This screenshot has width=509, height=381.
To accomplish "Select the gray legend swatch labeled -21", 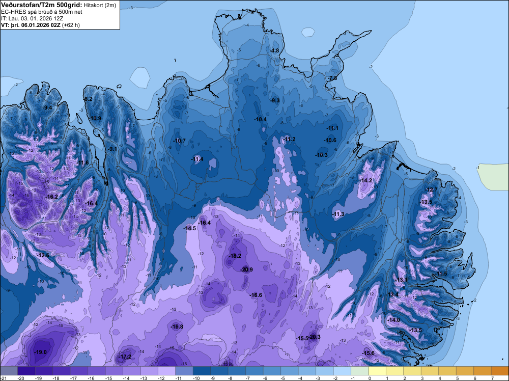I will click(9, 371).
